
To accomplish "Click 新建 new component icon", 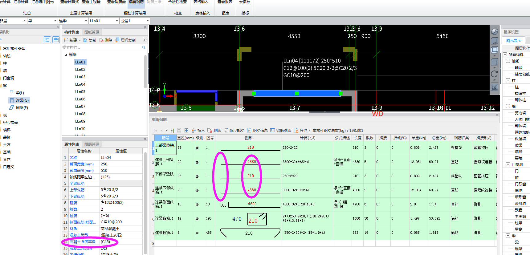I will pos(66,40).
